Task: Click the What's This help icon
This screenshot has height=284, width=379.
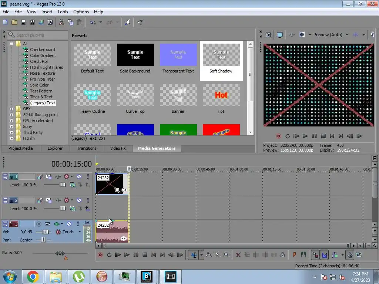Action: click(140, 22)
